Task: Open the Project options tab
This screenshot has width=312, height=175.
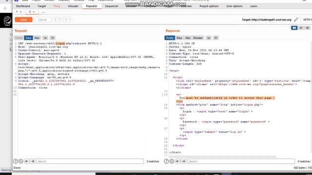Action: point(209,6)
